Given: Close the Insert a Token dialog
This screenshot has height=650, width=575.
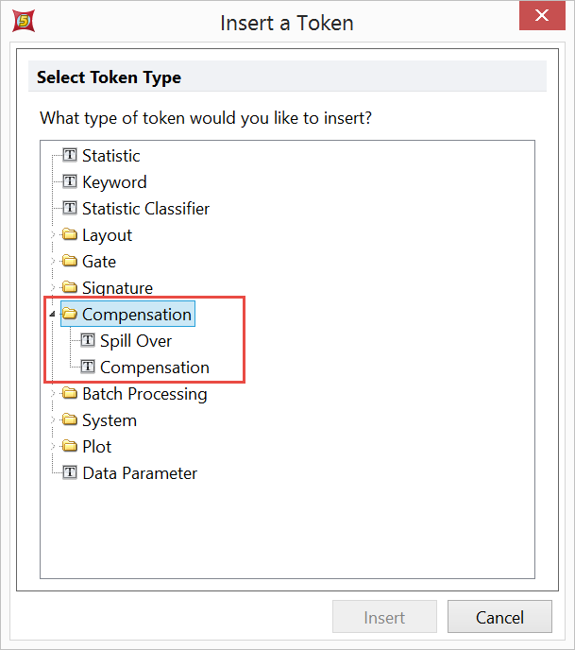Looking at the screenshot, I should tap(541, 17).
